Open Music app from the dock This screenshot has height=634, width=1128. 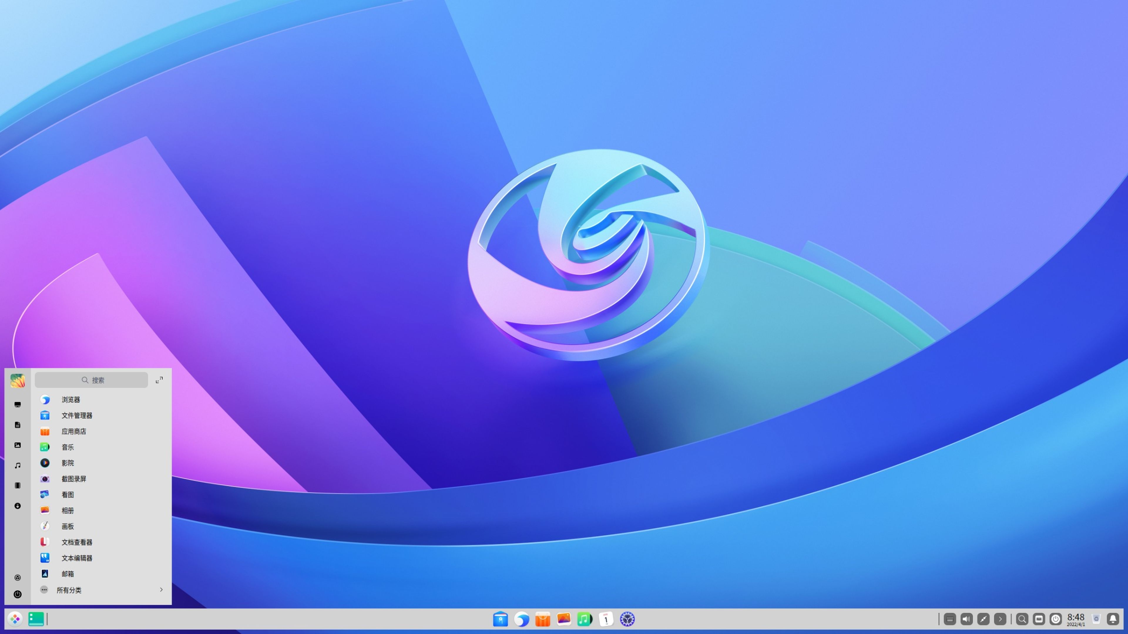pyautogui.click(x=585, y=619)
